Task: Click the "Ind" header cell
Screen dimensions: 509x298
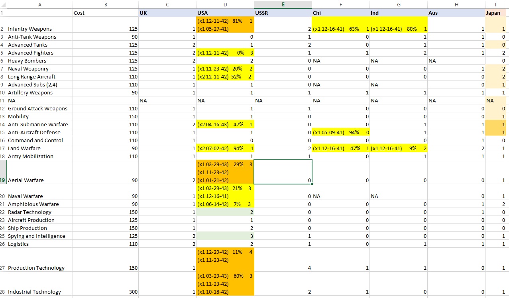Action: [399, 13]
